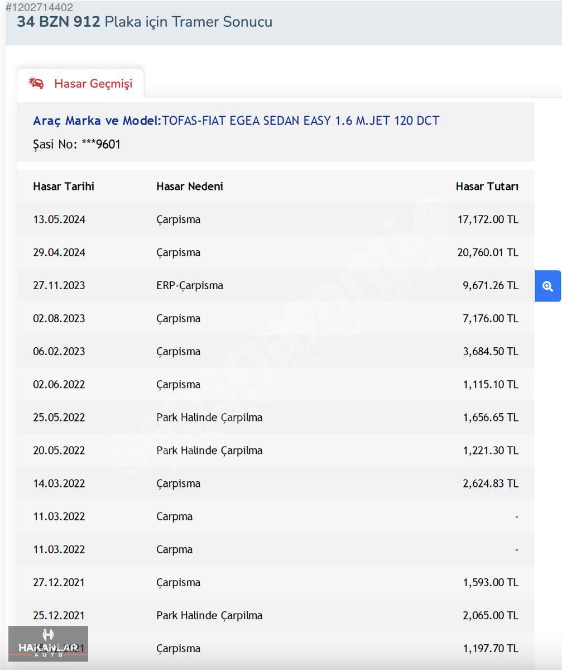Select the Araç Marka ve Model label
Screen dimensions: 562x670
(97, 121)
